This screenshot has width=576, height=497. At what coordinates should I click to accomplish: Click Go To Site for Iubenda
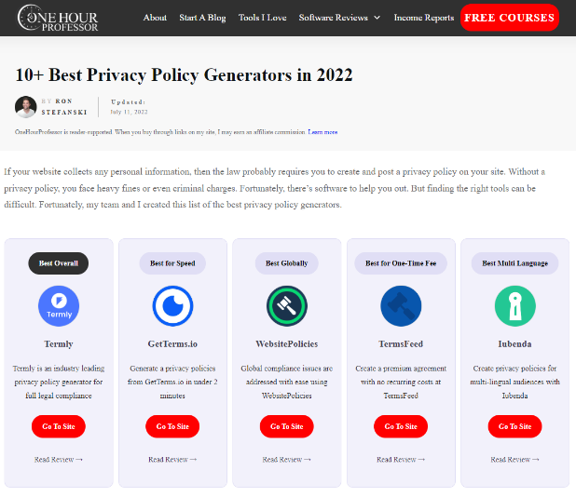(x=515, y=426)
